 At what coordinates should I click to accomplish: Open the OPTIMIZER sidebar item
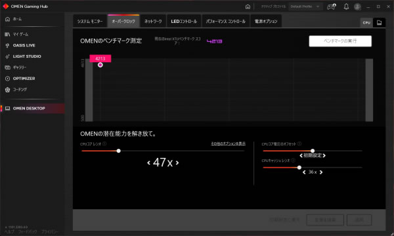[x=24, y=79]
